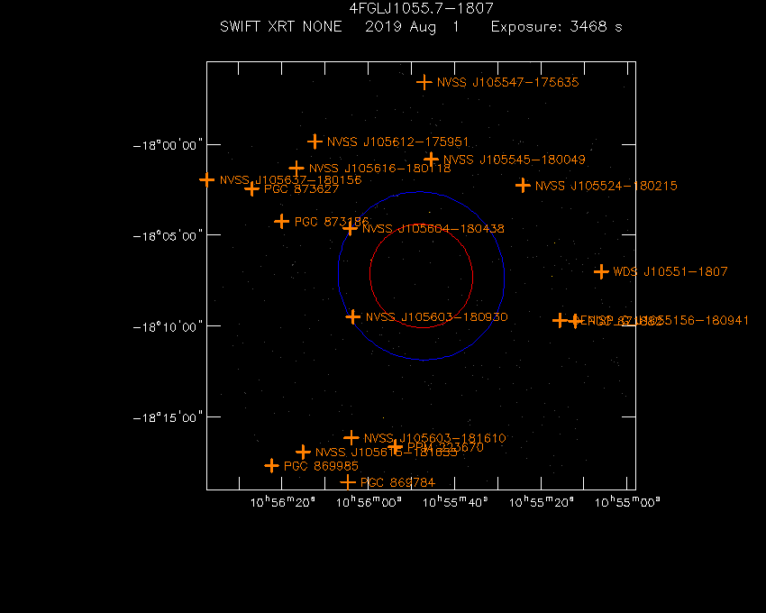Select the right ascension label 10h56m00s

(x=369, y=502)
